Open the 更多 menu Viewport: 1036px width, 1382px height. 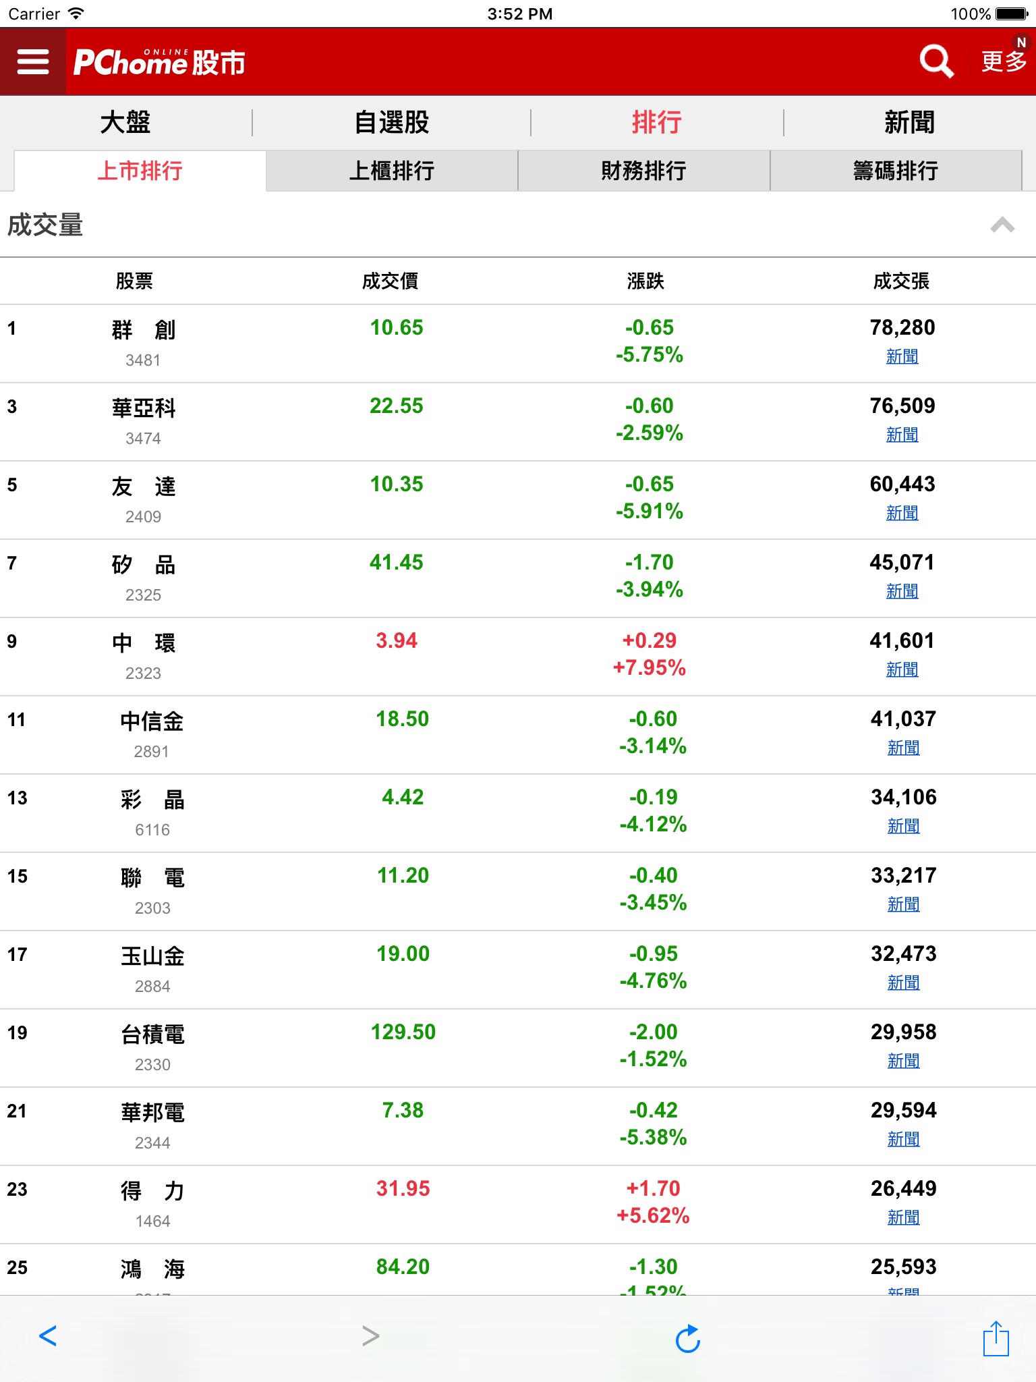(x=1003, y=61)
